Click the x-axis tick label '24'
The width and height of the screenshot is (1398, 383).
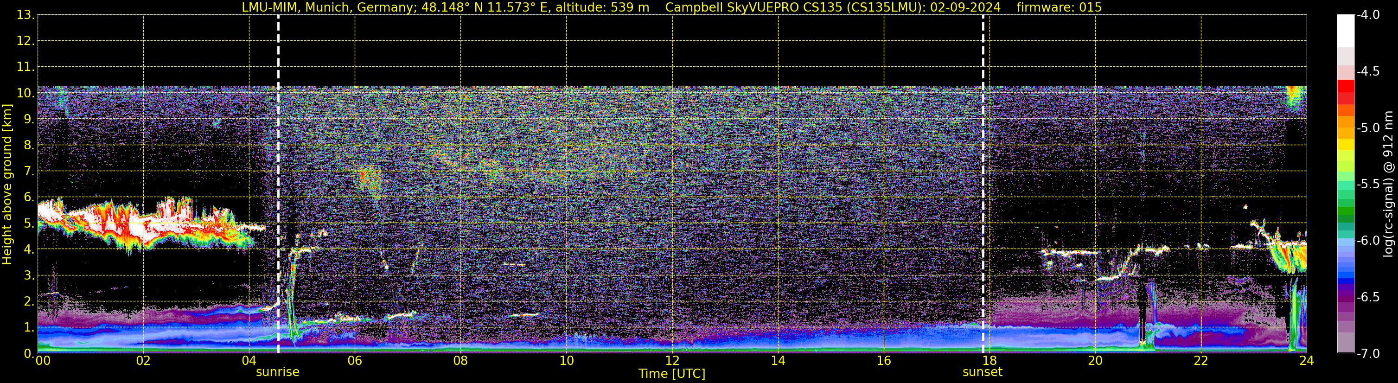pos(1306,361)
